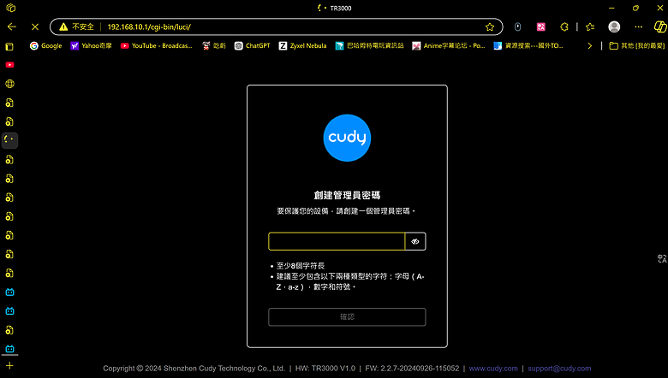Open the Extensions puzzle icon
The image size is (668, 378).
tap(564, 27)
